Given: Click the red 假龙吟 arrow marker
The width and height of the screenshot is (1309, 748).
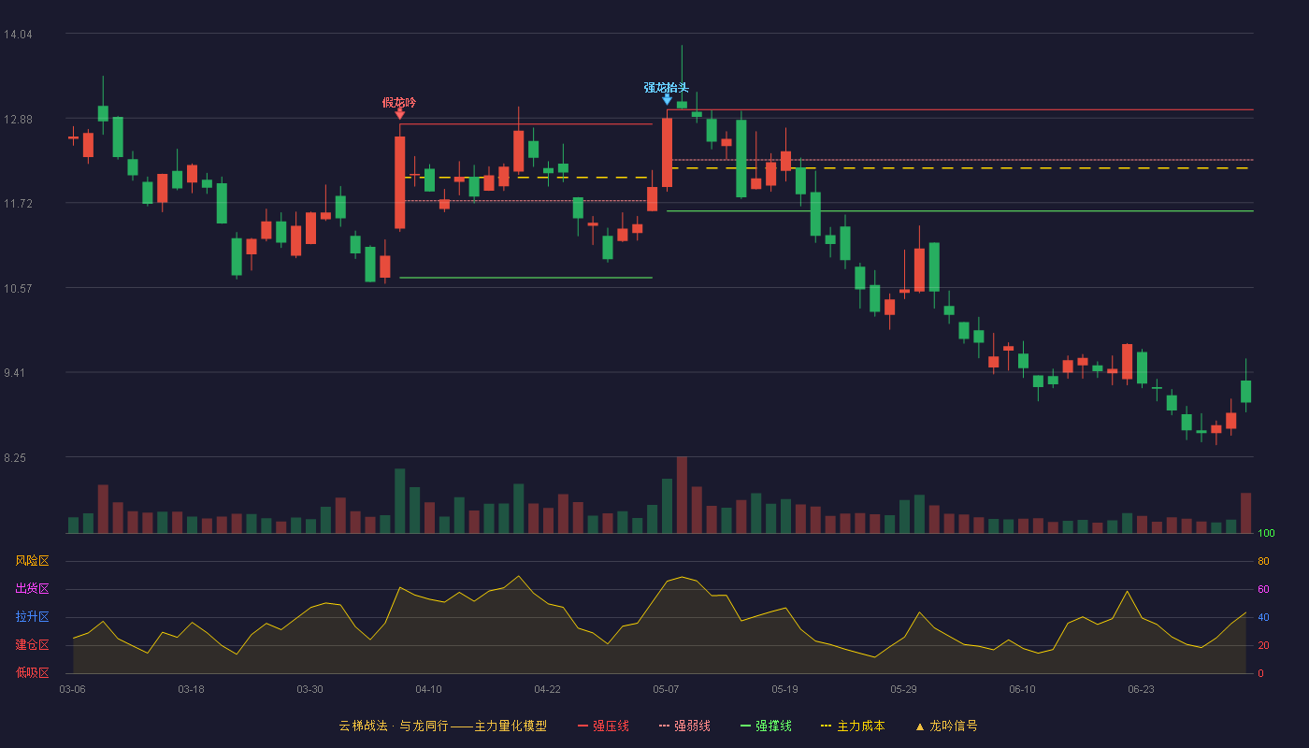Looking at the screenshot, I should click(399, 115).
